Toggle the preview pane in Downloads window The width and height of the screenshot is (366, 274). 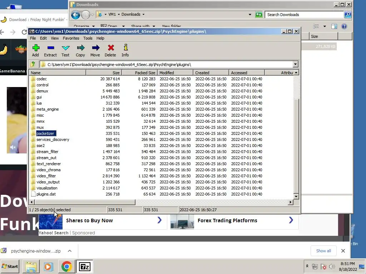click(334, 26)
